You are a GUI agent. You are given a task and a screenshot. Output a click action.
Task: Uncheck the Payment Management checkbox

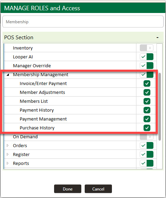(x=147, y=119)
